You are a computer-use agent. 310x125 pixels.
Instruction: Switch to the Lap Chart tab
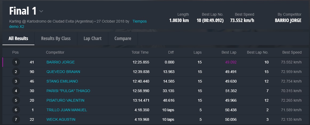coord(92,38)
